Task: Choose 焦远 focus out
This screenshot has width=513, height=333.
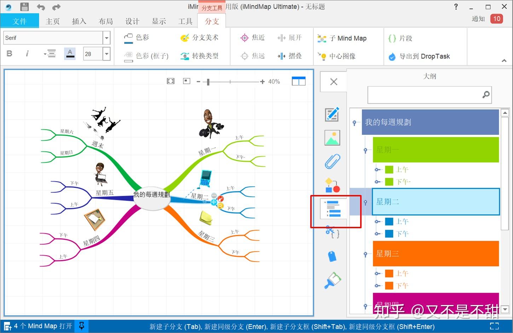Action: (253, 56)
